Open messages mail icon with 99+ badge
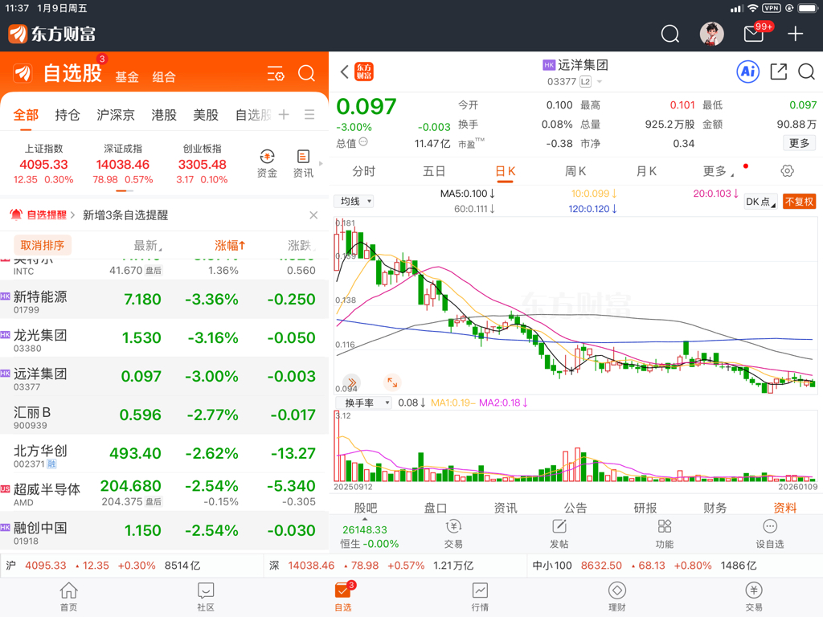Screen dimensions: 823x617 [x=754, y=34]
